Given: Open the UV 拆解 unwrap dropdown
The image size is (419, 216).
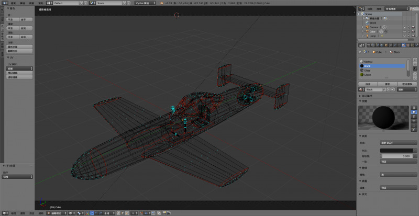Looking at the screenshot, I should pos(19,69).
